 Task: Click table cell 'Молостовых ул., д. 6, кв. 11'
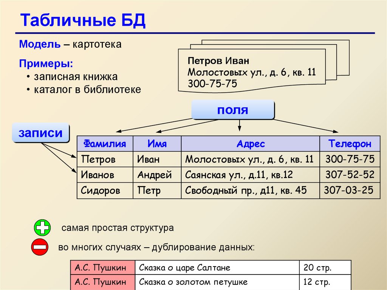tap(250, 159)
